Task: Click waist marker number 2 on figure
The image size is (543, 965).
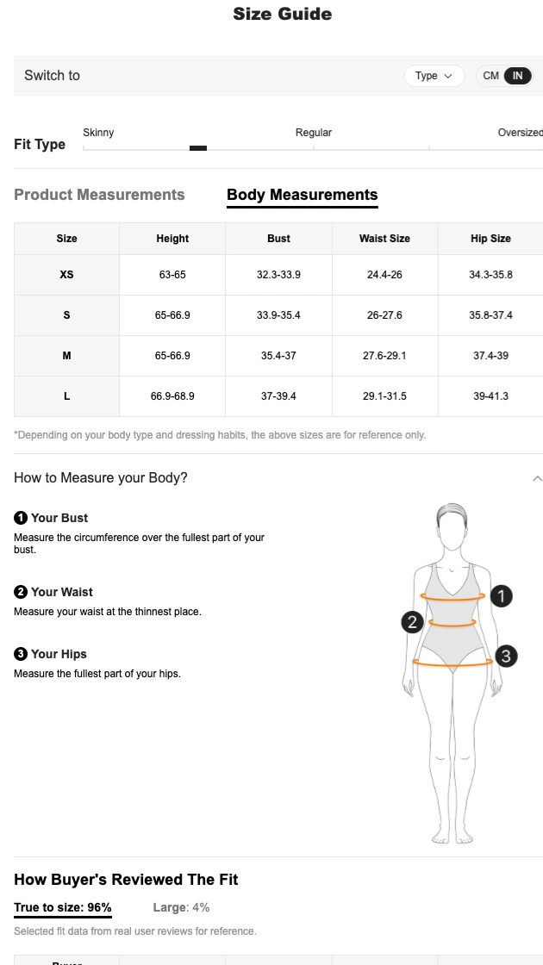Action: [x=412, y=622]
